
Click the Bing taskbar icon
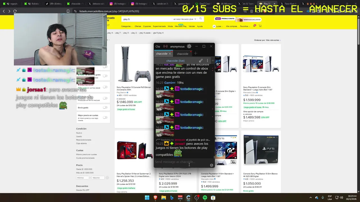(x=172, y=198)
